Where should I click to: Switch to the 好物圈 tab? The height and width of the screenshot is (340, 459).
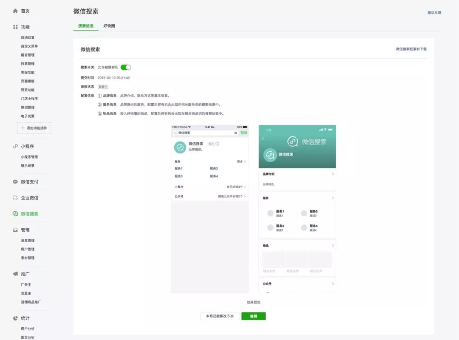click(x=109, y=26)
